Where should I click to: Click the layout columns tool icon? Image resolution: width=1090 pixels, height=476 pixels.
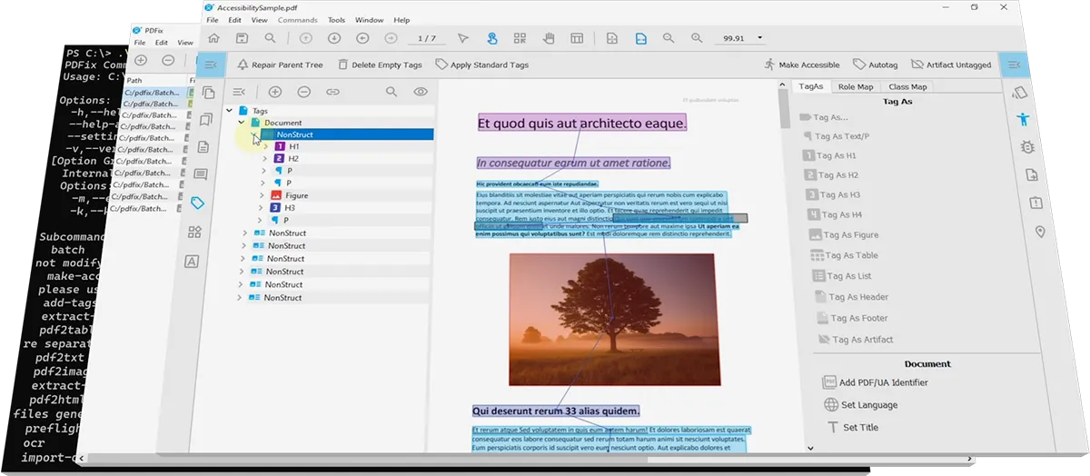coord(576,38)
